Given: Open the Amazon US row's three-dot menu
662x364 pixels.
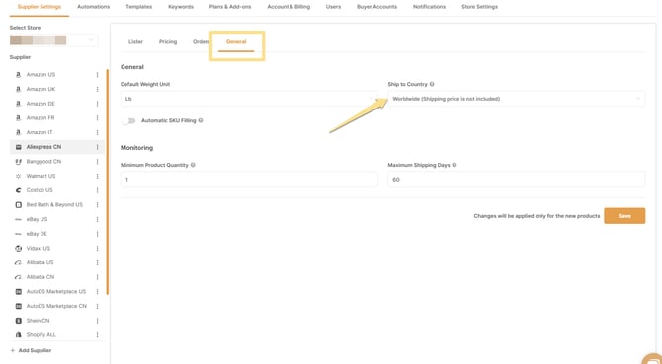Looking at the screenshot, I should (97, 75).
